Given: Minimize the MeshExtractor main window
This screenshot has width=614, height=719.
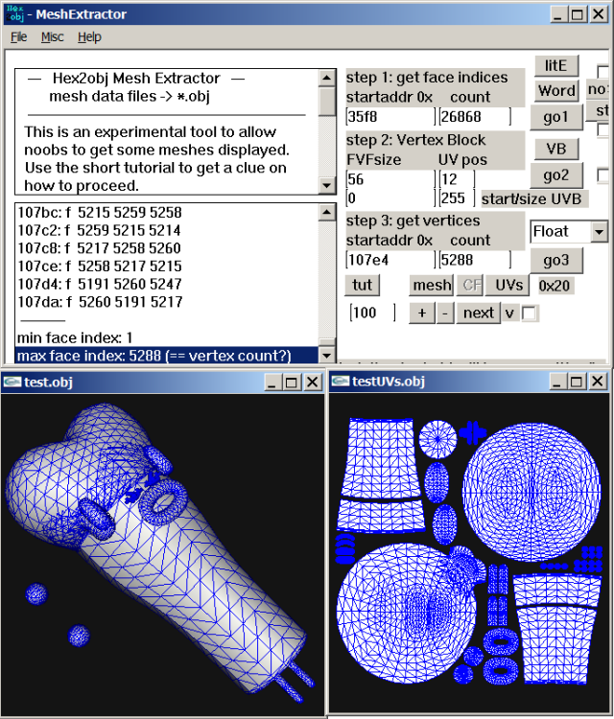Looking at the screenshot, I should [x=557, y=14].
